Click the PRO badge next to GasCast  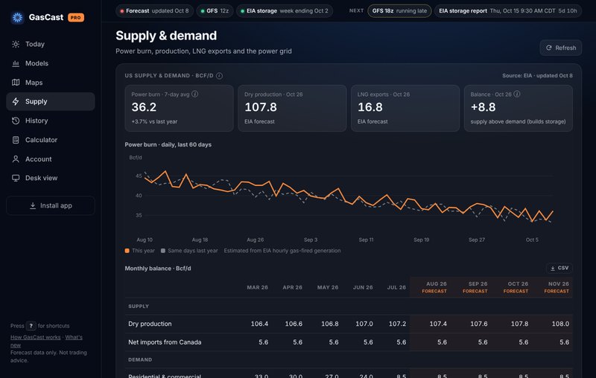pos(76,17)
